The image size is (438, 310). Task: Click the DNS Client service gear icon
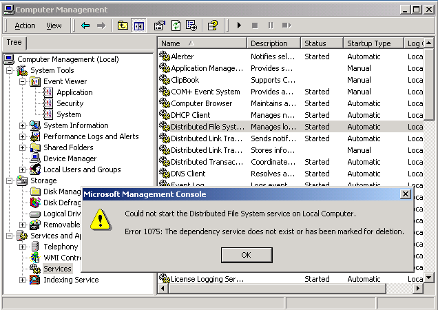pyautogui.click(x=165, y=173)
